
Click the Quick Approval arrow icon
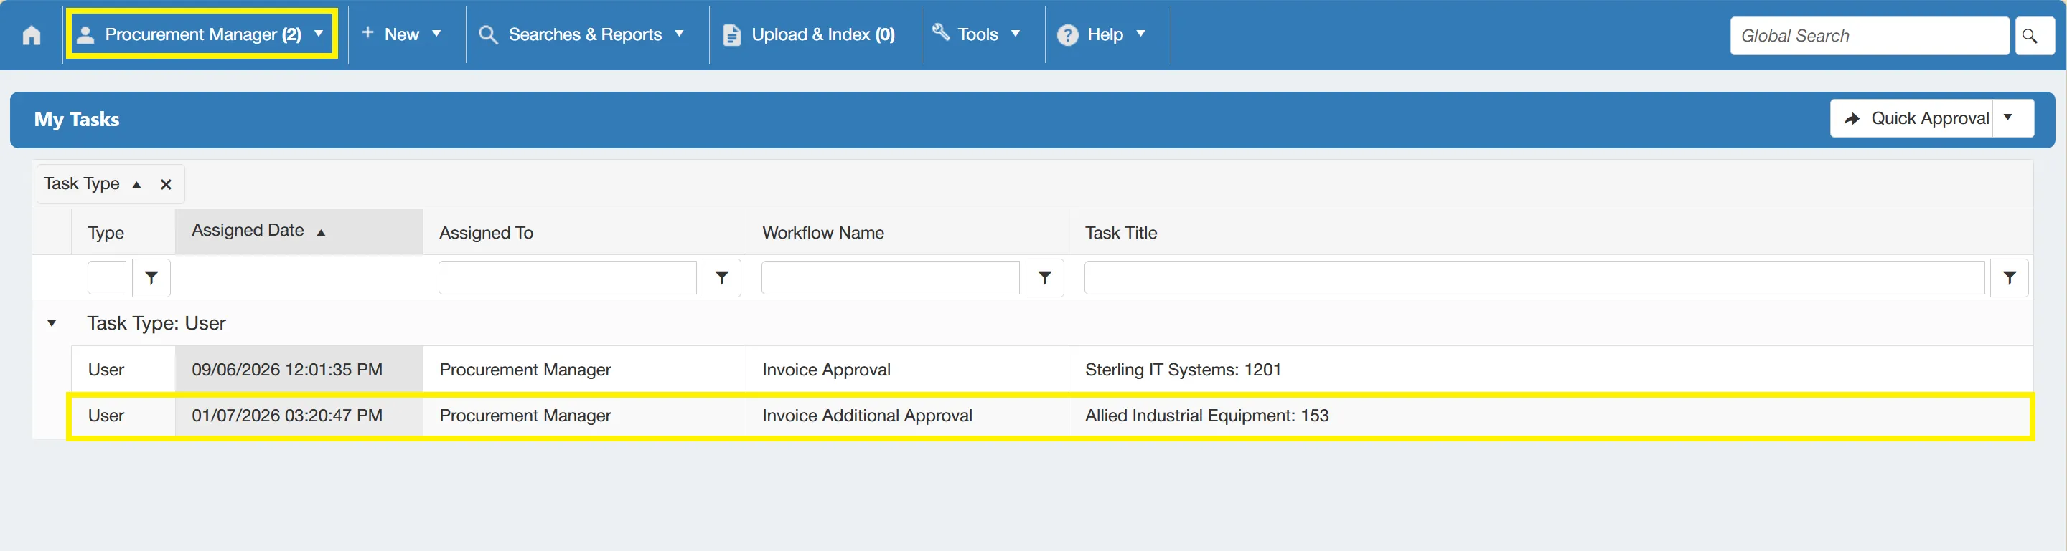pyautogui.click(x=1852, y=118)
